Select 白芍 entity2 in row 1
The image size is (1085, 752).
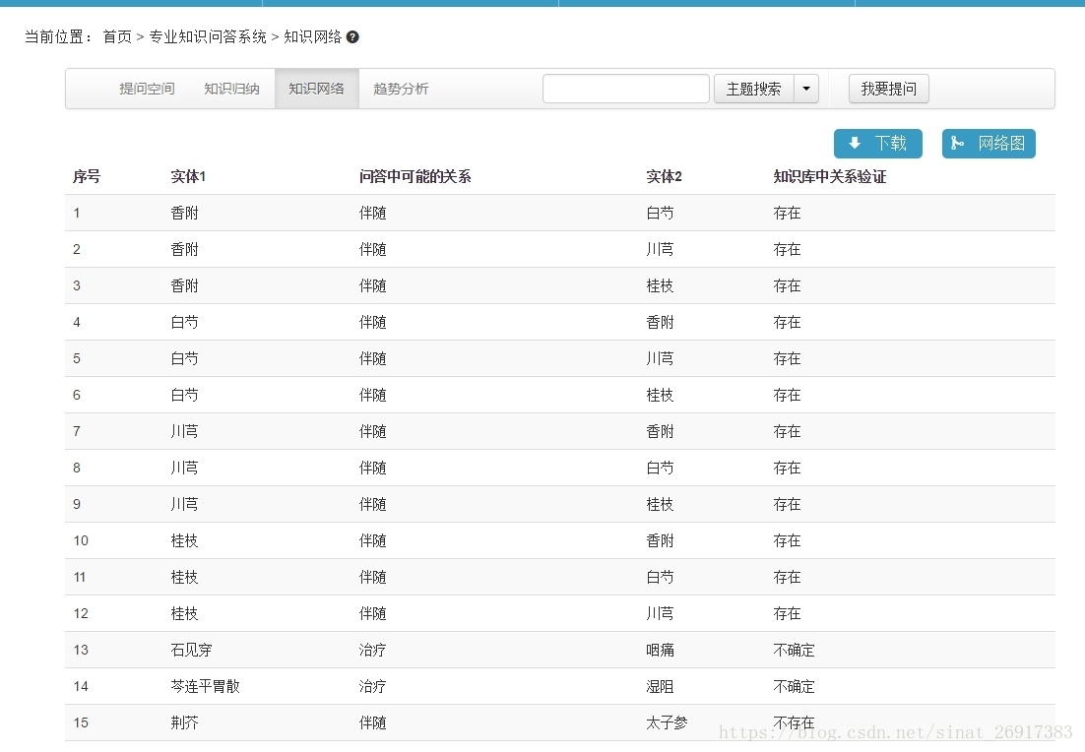click(660, 213)
